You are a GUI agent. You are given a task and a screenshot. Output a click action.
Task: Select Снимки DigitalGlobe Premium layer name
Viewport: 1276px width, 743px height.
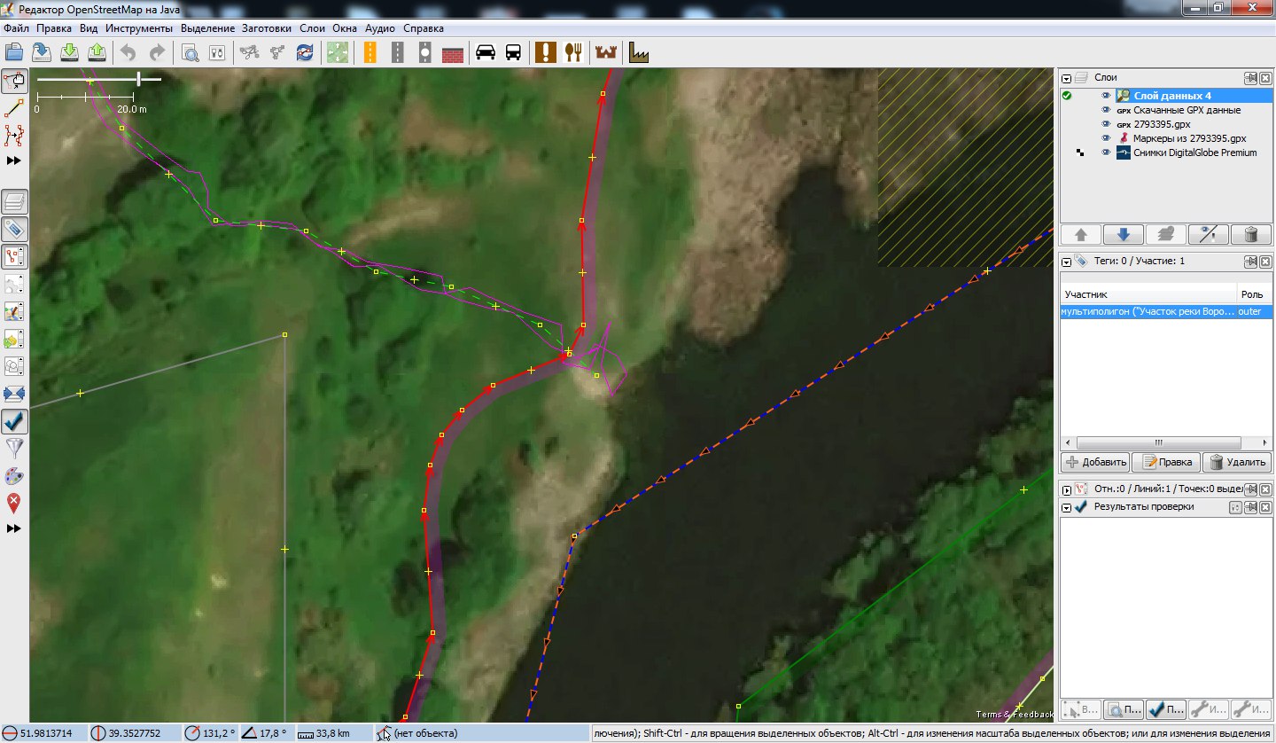coord(1195,153)
